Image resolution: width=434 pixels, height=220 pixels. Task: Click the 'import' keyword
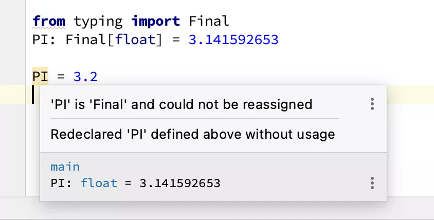click(156, 22)
